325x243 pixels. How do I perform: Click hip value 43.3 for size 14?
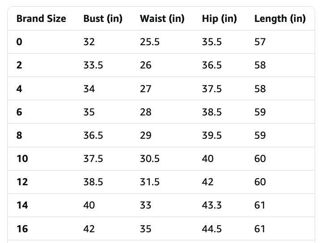pos(211,205)
